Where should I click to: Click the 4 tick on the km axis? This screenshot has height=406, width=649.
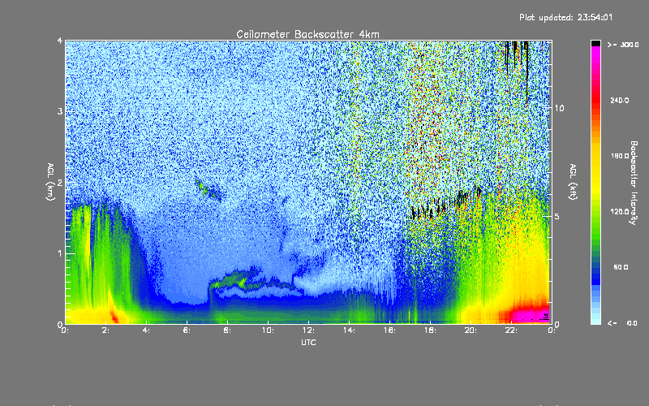[60, 41]
